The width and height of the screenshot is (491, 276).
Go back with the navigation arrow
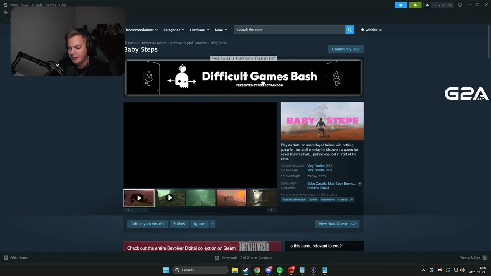coord(5,12)
